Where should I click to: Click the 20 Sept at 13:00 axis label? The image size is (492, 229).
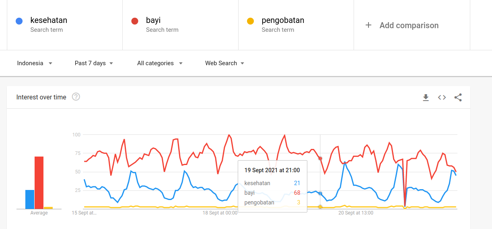pos(356,213)
